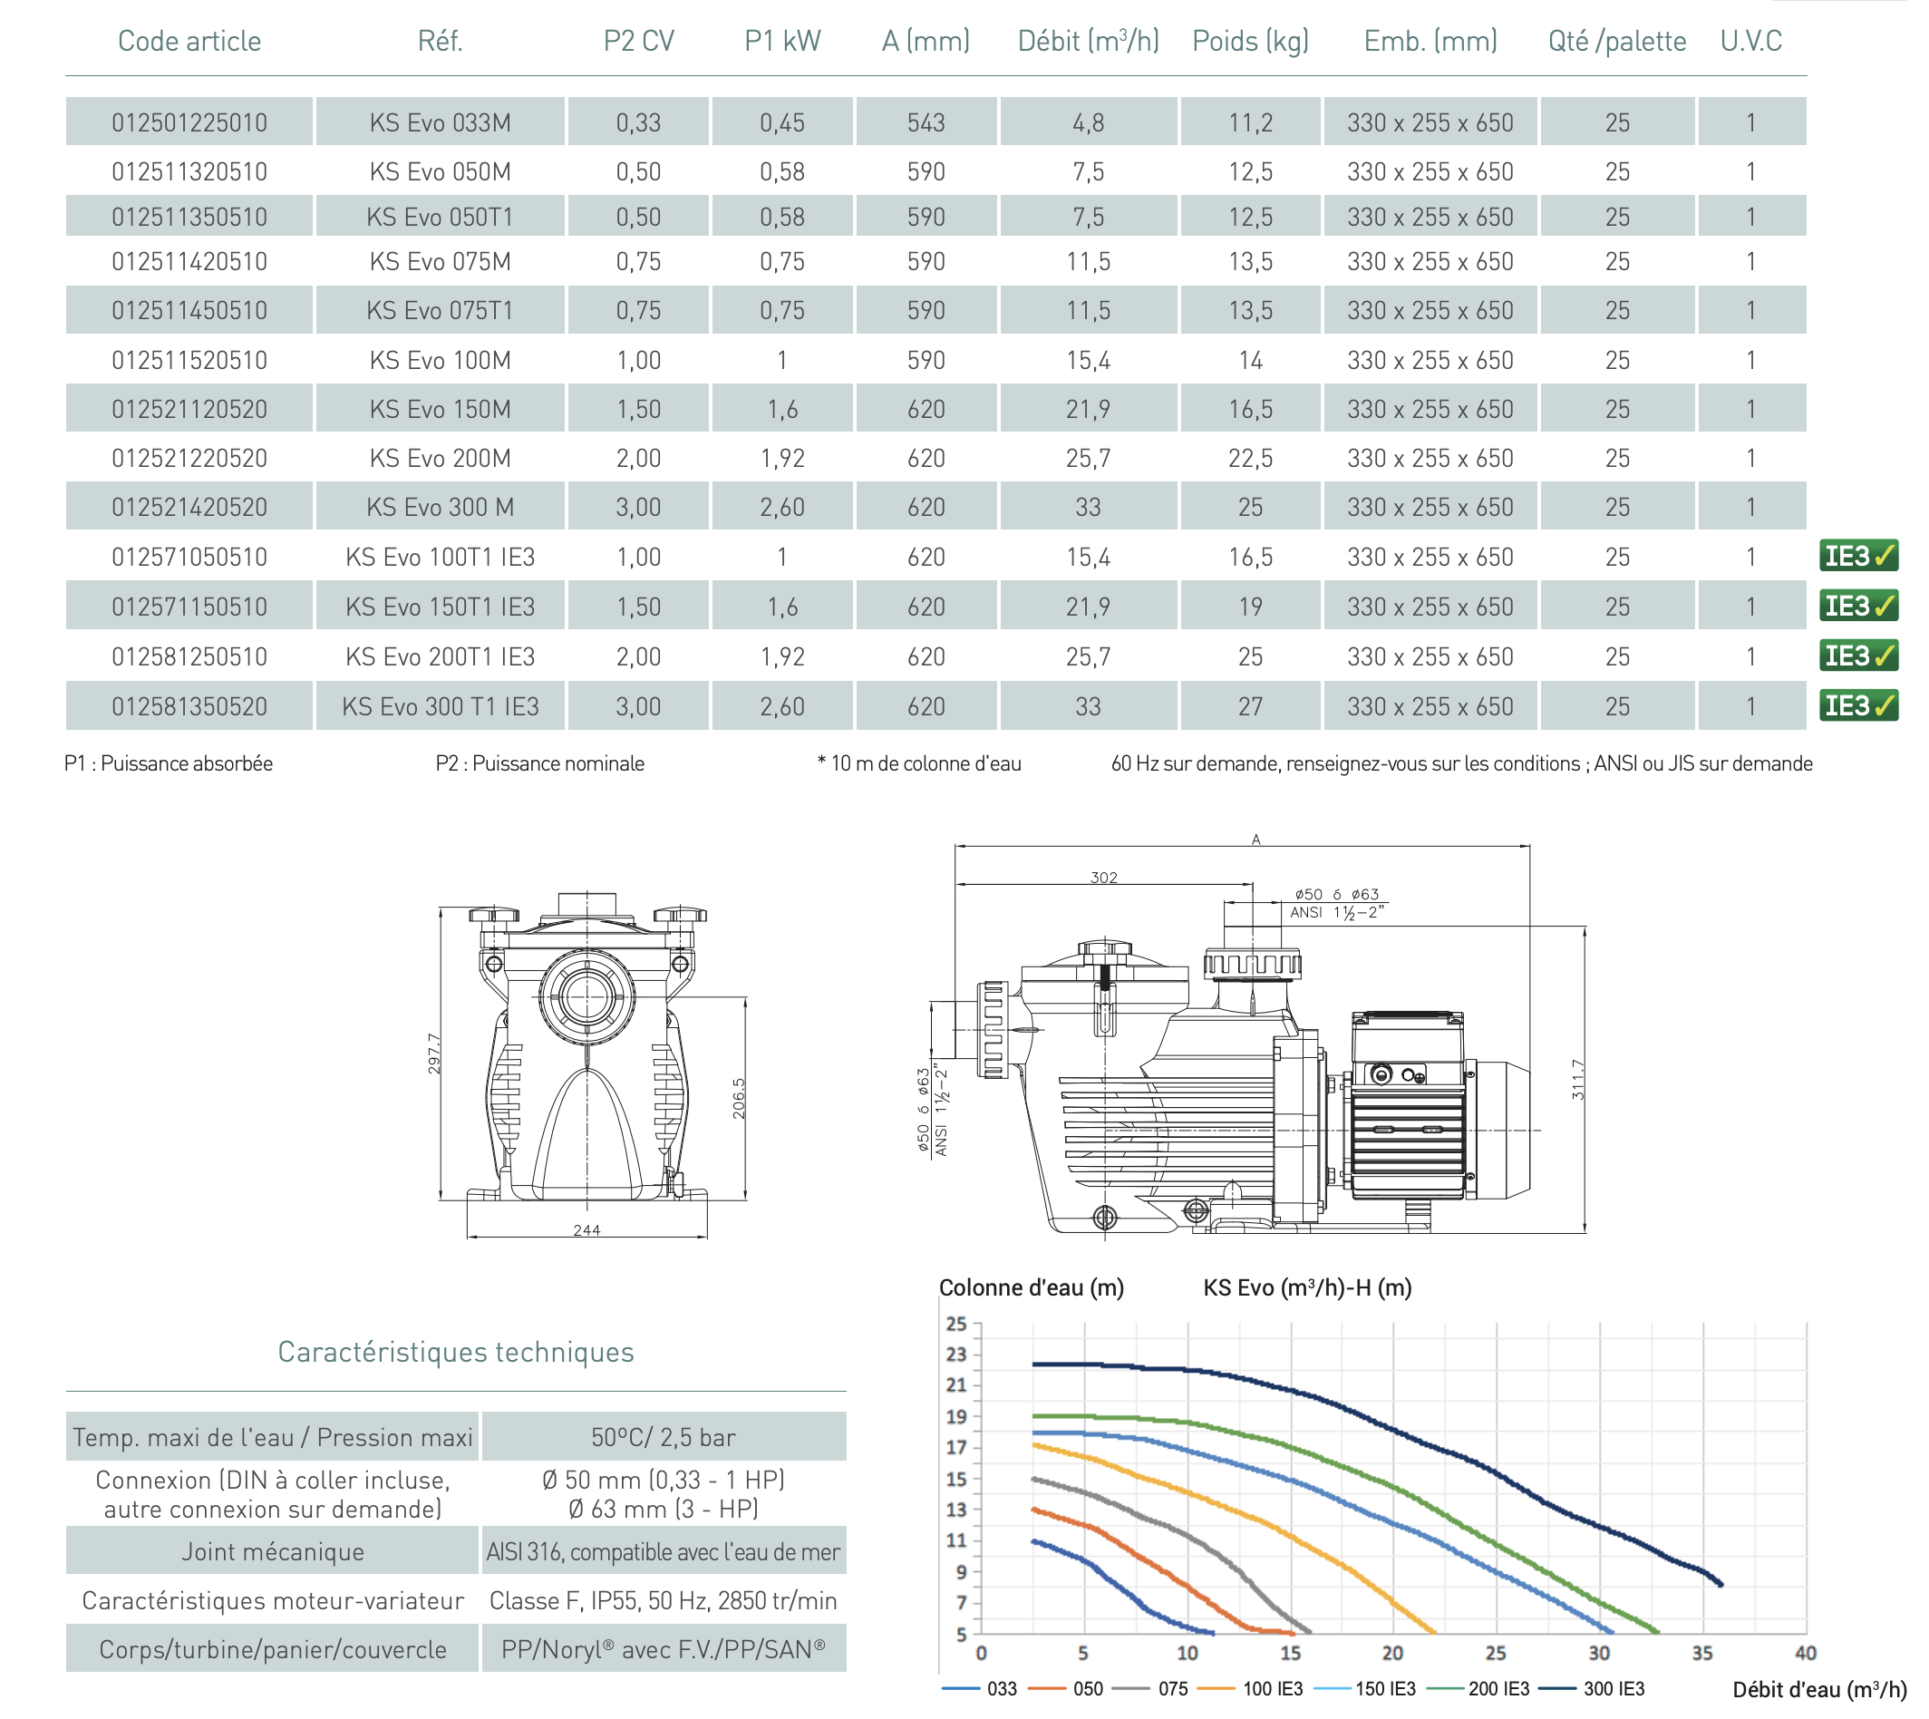Select the 300 IE3 legend entry
This screenshot has width=1929, height=1719.
click(1592, 1689)
